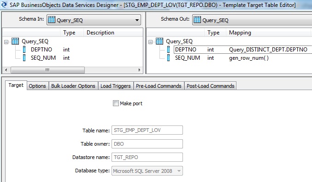
Task: Collapse Query_SEQ node in Schema Out tree
Action: tap(150, 42)
